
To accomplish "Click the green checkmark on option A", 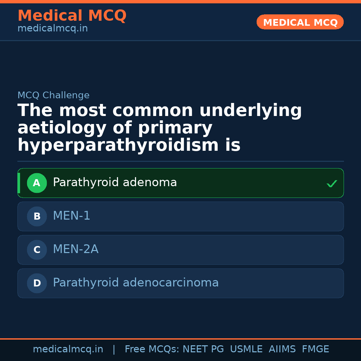I will click(332, 184).
